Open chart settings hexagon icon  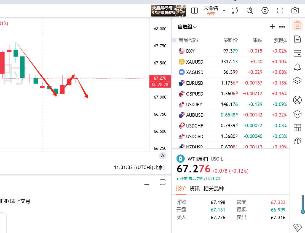click(x=265, y=10)
